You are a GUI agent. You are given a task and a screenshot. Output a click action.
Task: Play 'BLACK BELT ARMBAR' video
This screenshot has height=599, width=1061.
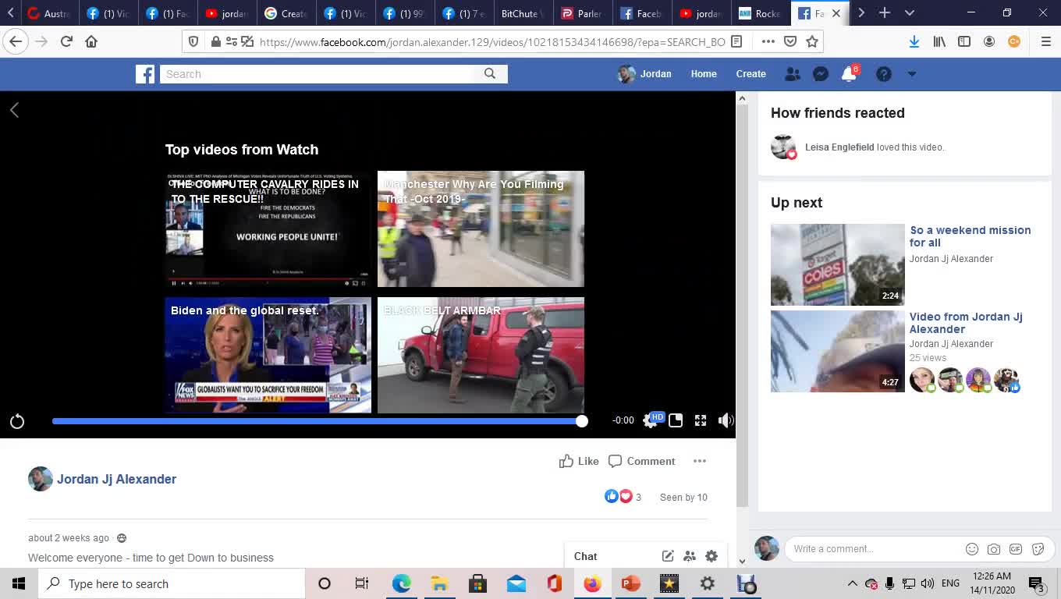pos(481,355)
